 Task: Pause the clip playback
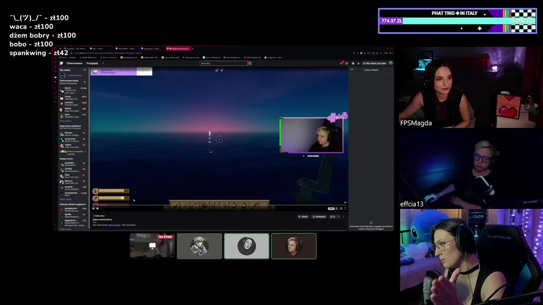click(x=93, y=208)
